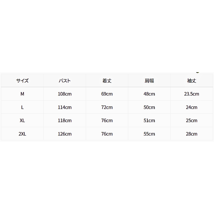
Task: Select the 108cm bust cell
Action: [x=64, y=94]
